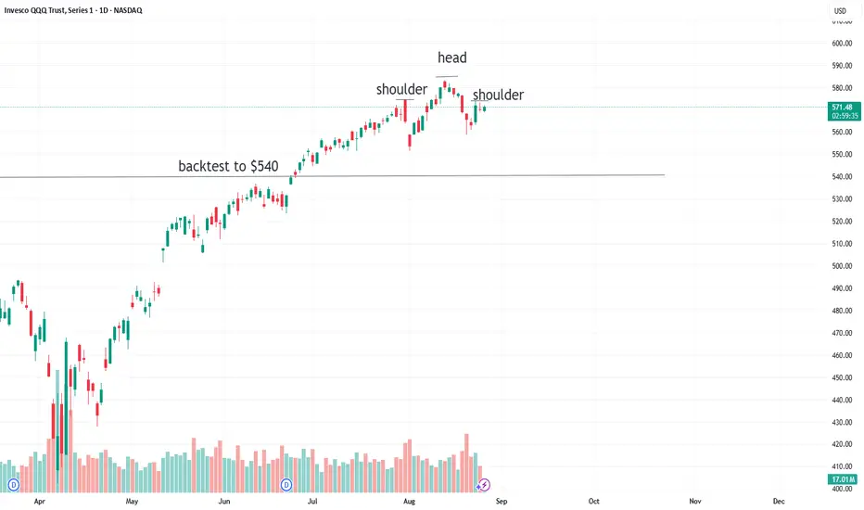This screenshot has height=510, width=864.
Task: Click the 540.00 price scale label
Action: [842, 177]
